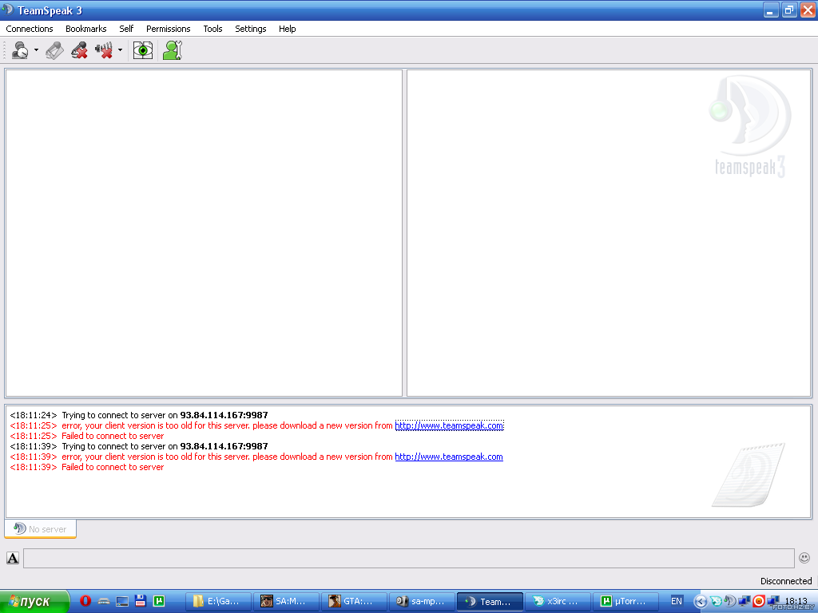Image resolution: width=818 pixels, height=613 pixels.
Task: Click the EN language indicator
Action: coord(676,601)
